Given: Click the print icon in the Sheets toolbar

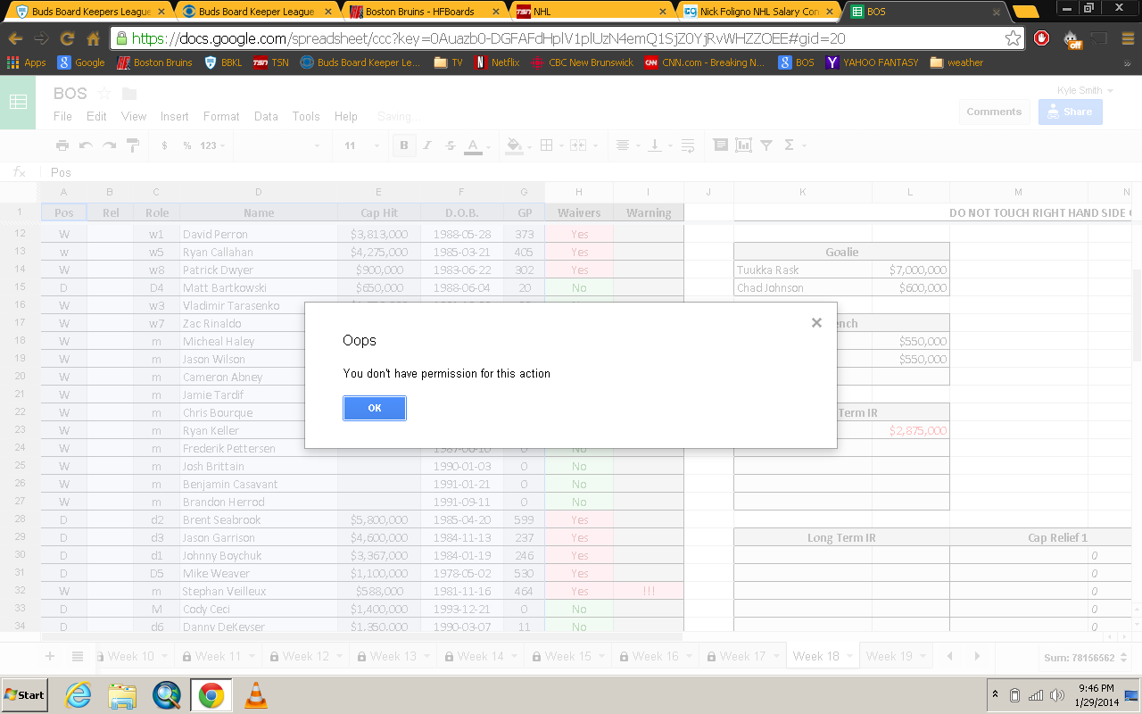Looking at the screenshot, I should pos(62,145).
